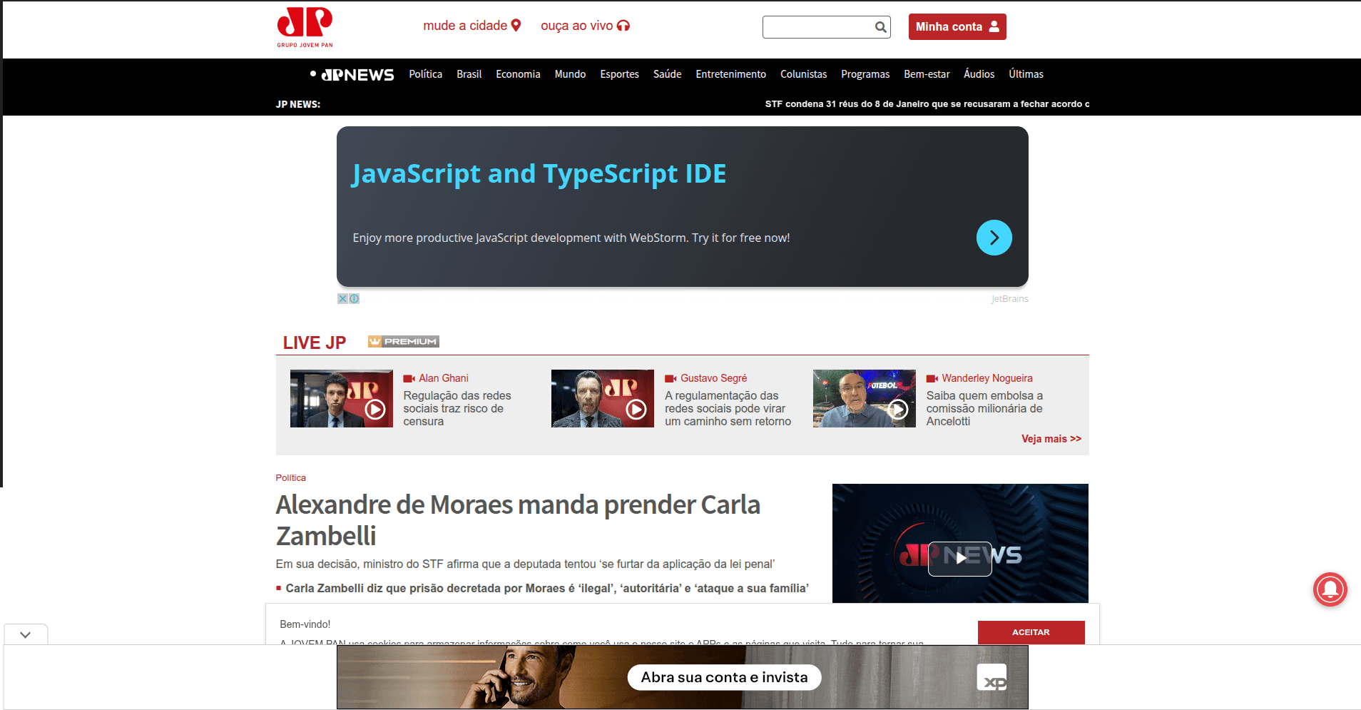1361x710 pixels.
Task: Play the Alan Ghani video thumbnail
Action: [341, 398]
